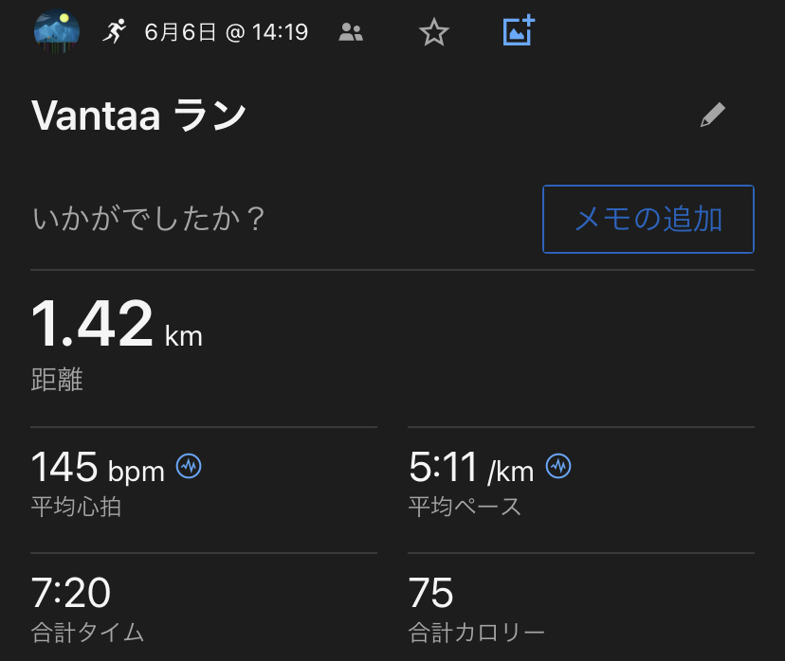
Task: Edit activity name with pencil icon
Action: (712, 116)
